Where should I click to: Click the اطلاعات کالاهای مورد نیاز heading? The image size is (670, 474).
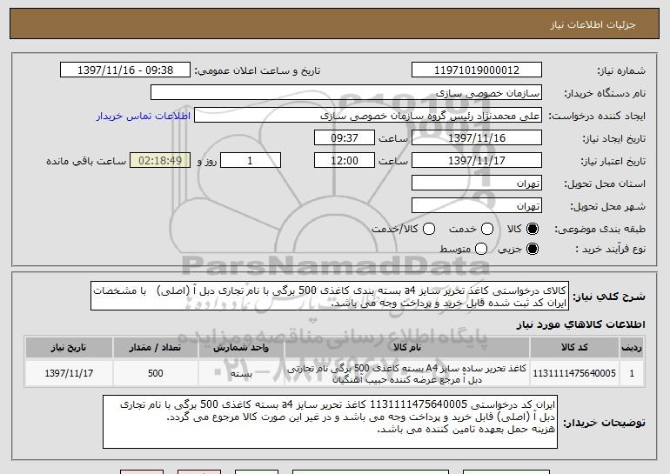point(580,324)
